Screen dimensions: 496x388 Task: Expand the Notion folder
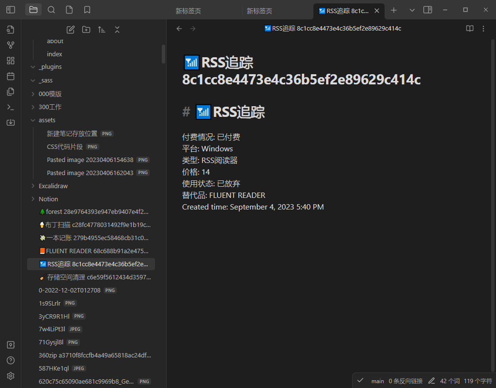pos(48,199)
